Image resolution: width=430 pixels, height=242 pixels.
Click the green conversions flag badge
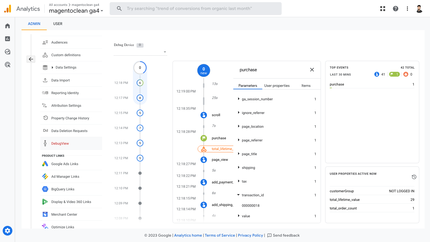[394, 74]
